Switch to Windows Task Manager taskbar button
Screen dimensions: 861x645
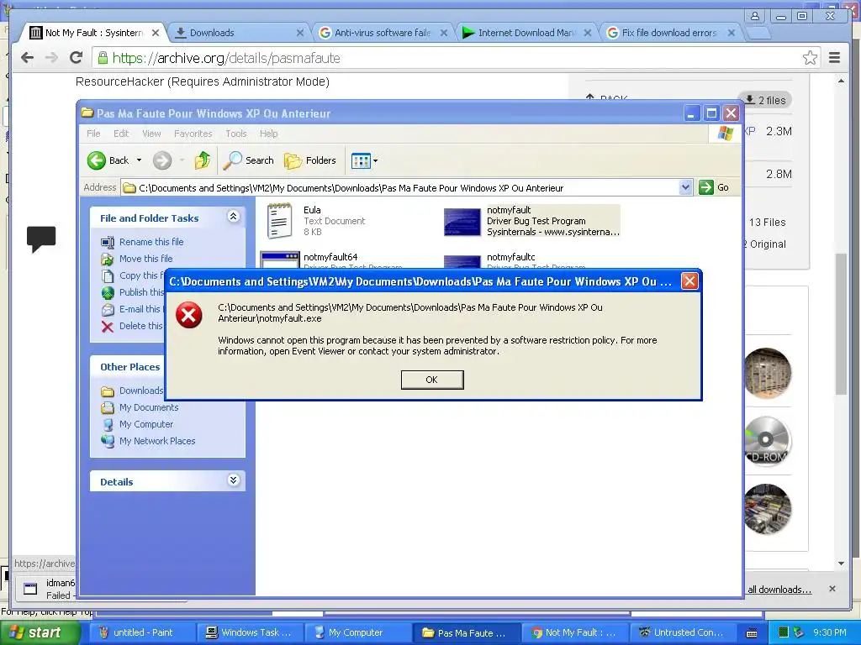tap(250, 632)
